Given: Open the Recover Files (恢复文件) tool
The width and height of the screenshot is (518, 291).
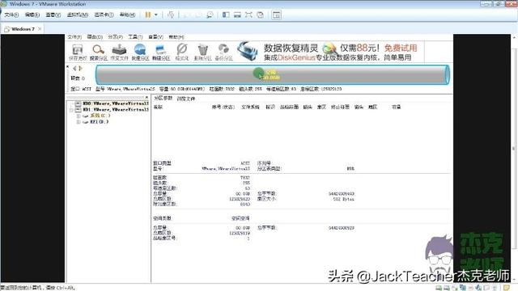Looking at the screenshot, I should point(119,52).
